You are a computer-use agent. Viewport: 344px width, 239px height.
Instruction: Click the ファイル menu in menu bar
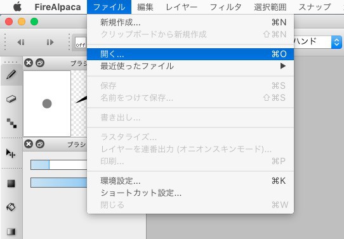pyautogui.click(x=109, y=7)
